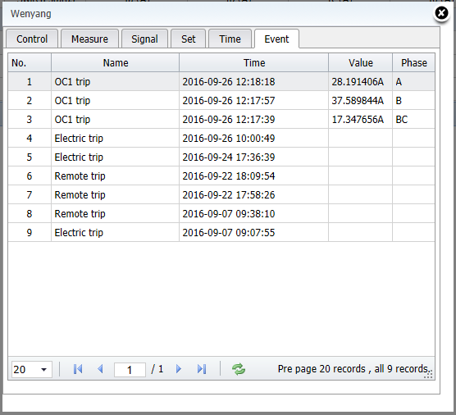Jump to the last page of records
Viewport: 456px width, 415px height.
click(202, 369)
